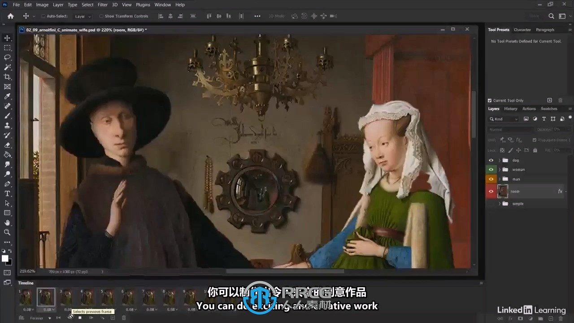574x323 pixels.
Task: Enable the Auto-Select checkbox
Action: click(43, 16)
